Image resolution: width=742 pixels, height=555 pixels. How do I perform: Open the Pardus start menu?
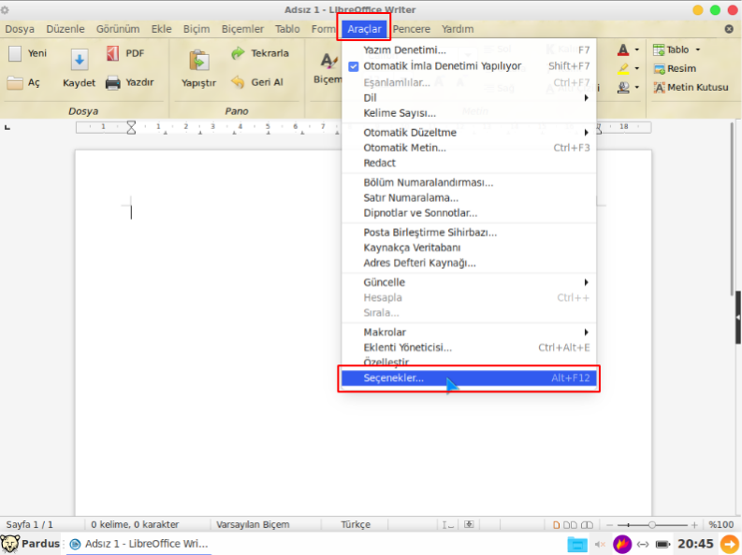pos(30,544)
